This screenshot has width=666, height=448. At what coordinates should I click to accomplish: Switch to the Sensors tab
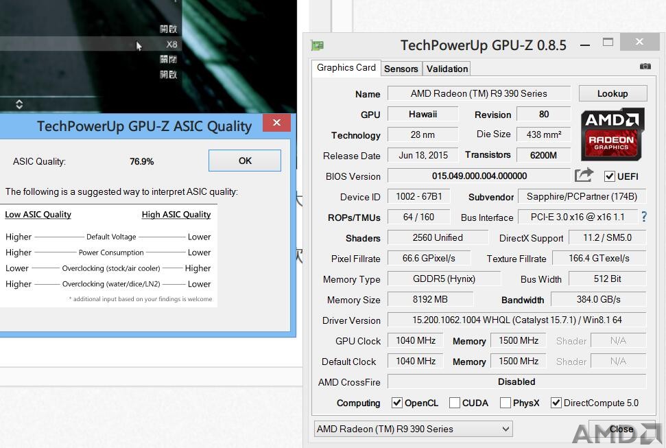coord(401,69)
